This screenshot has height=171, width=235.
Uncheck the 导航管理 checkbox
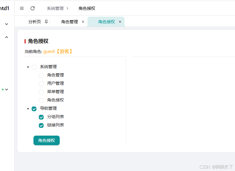(34, 109)
